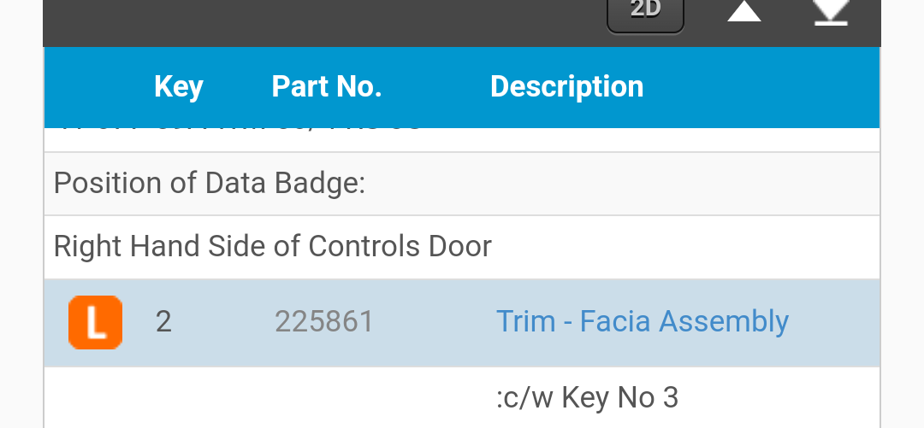The height and width of the screenshot is (428, 924).
Task: Click empty space right of Facia Assembly
Action: click(x=834, y=322)
